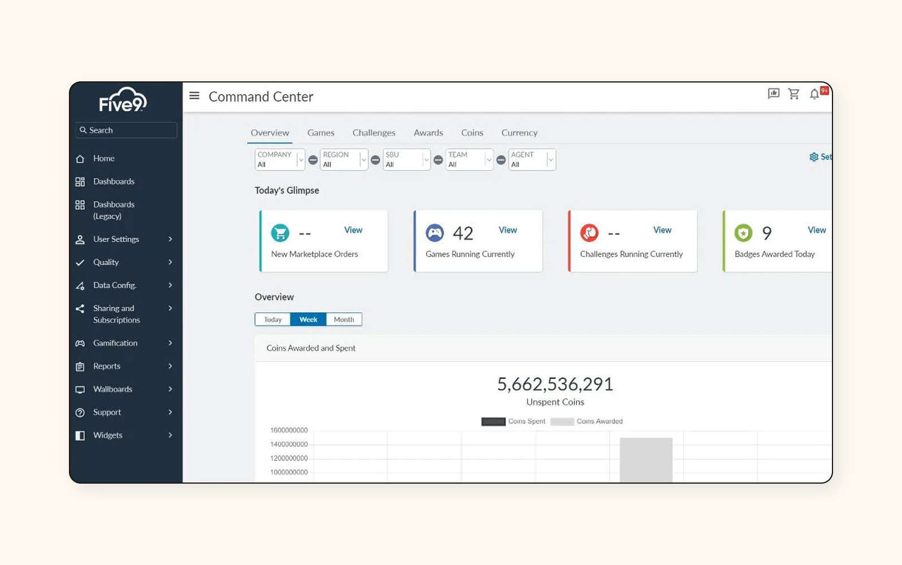Expand the Data Config. submenu chevron
The image size is (902, 565).
pyautogui.click(x=170, y=286)
